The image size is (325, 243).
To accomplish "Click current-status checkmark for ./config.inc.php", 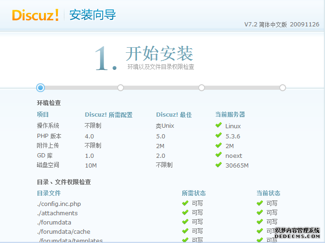I will (260, 203).
